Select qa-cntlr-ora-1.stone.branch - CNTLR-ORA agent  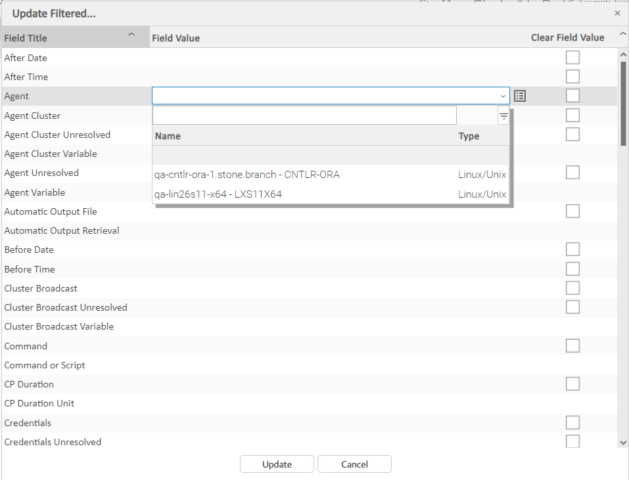(x=247, y=175)
